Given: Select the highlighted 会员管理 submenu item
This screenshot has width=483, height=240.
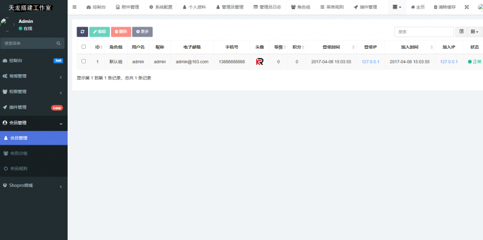Looking at the screenshot, I should coord(34,138).
